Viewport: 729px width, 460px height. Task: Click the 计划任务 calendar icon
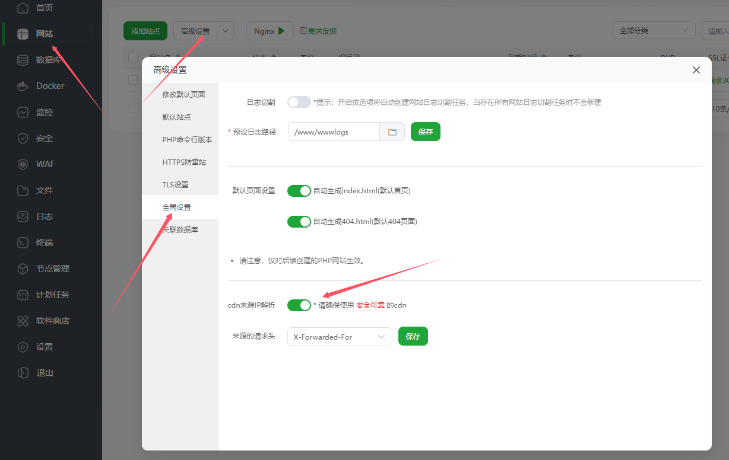pyautogui.click(x=23, y=295)
